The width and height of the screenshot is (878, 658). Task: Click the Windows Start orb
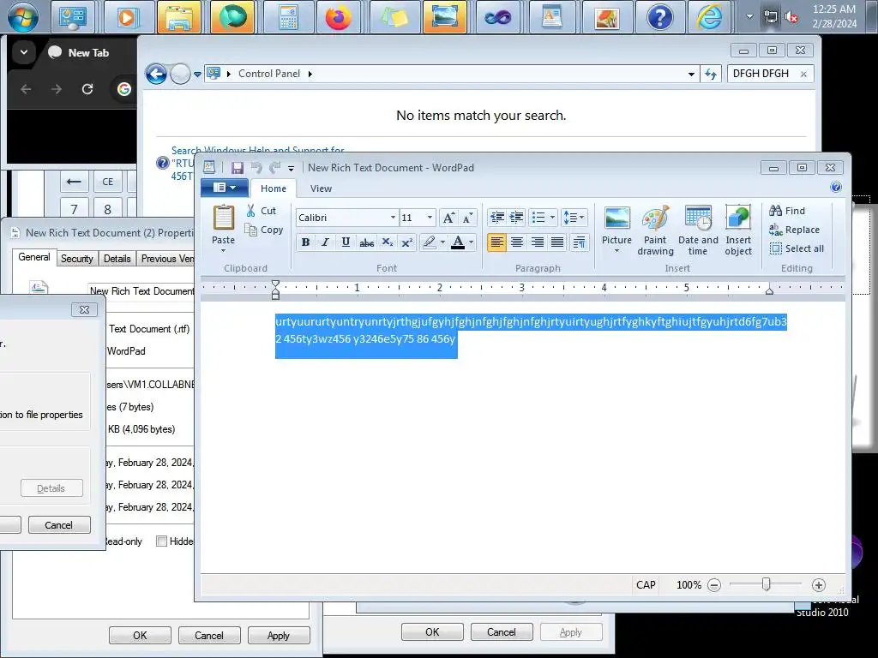tap(22, 17)
